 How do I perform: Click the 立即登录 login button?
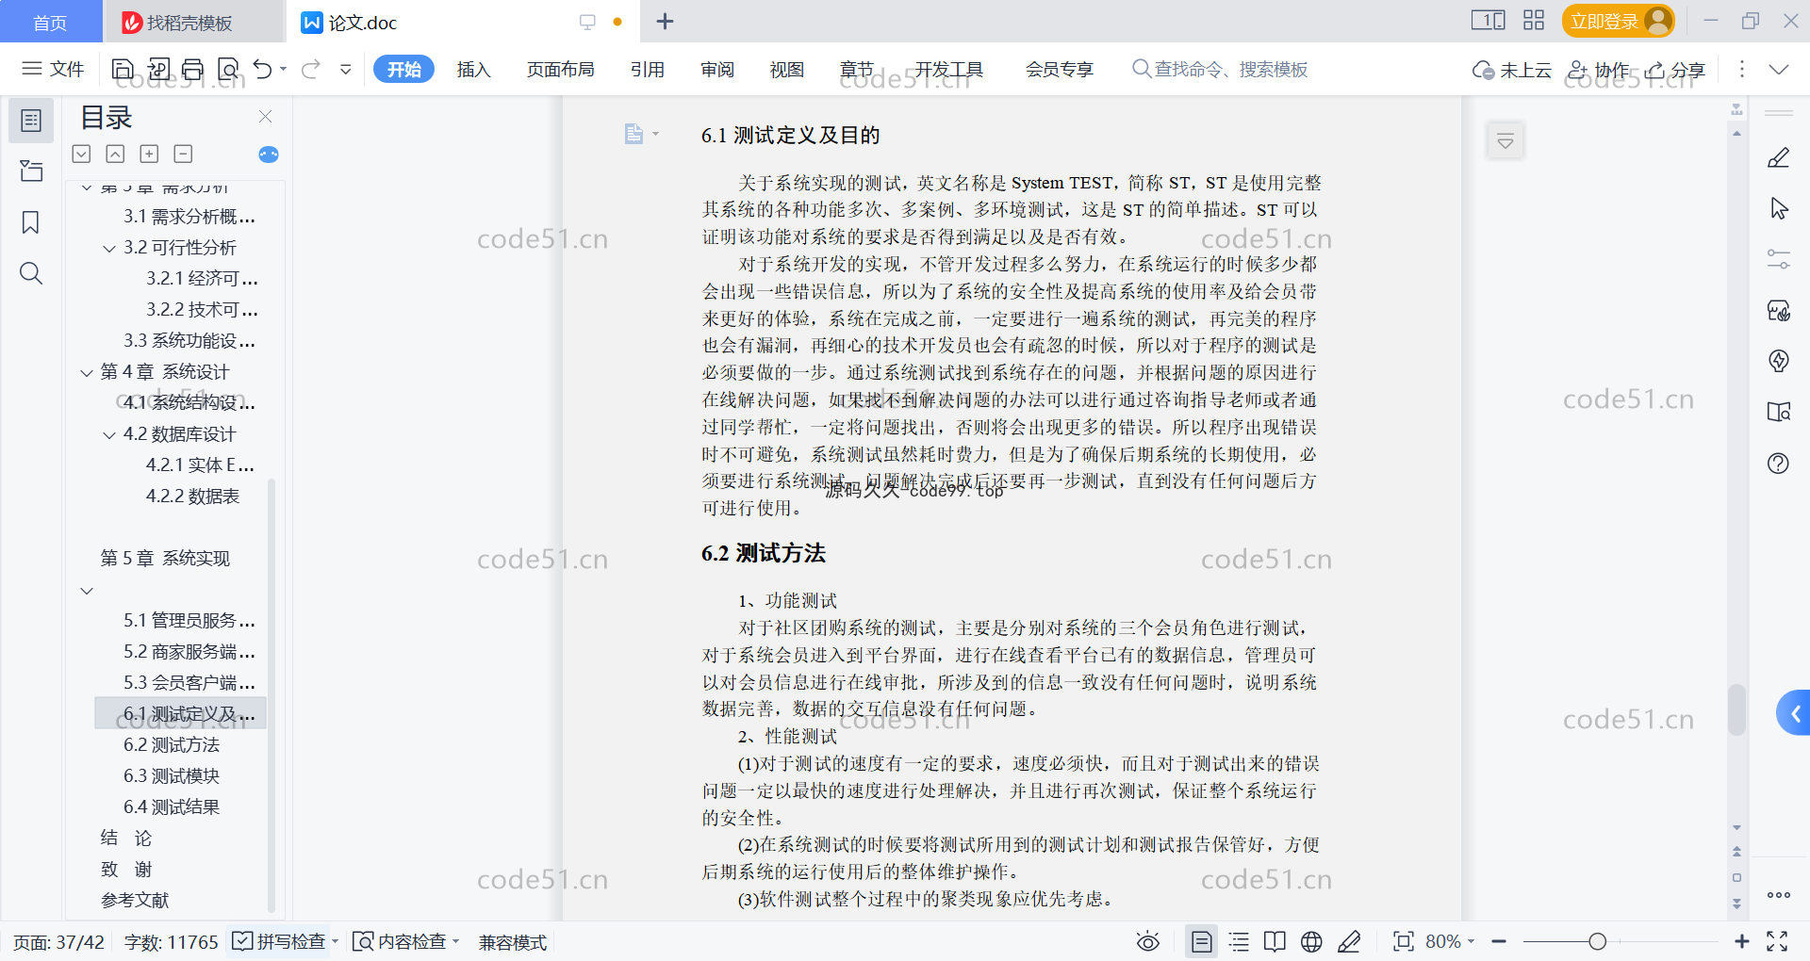pos(1618,21)
